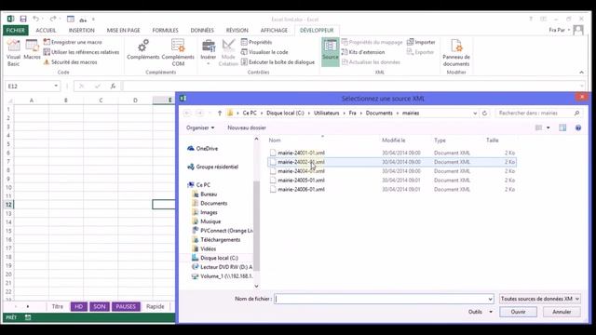The width and height of the screenshot is (596, 335).
Task: Open the Insérer controls dropdown
Action: coord(209,52)
